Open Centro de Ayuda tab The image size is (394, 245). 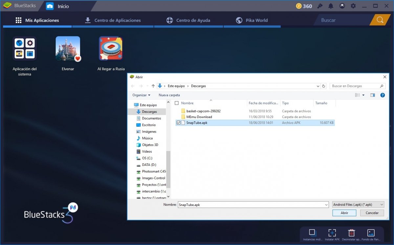coord(188,20)
